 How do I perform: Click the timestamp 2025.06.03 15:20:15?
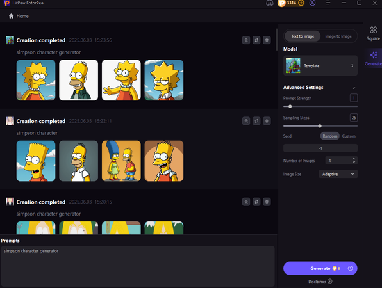[x=90, y=202]
